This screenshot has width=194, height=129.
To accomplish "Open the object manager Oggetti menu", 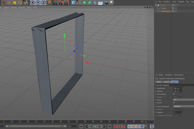I will click(x=181, y=2).
